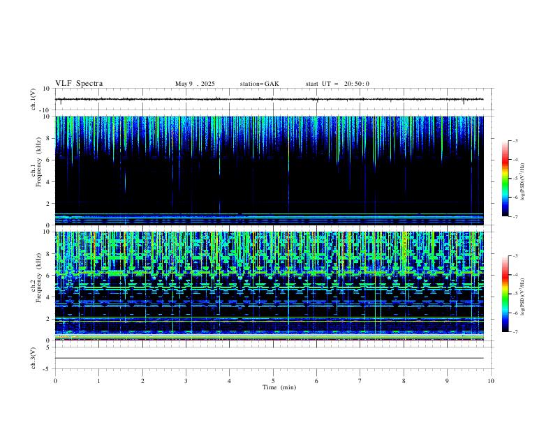The width and height of the screenshot is (553, 427).
Task: Click the upper PSD color scale bar
Action: pos(505,179)
